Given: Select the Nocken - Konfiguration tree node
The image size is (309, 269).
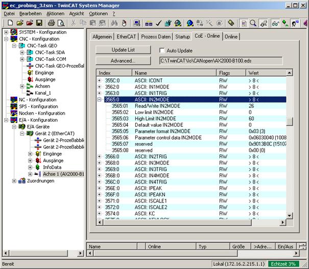Looking at the screenshot, I should click(42, 114).
